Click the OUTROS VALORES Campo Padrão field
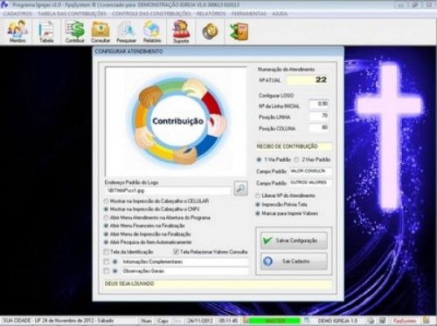The image size is (437, 326). [x=310, y=183]
